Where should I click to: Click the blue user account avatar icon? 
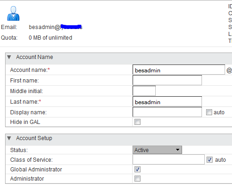[13, 13]
